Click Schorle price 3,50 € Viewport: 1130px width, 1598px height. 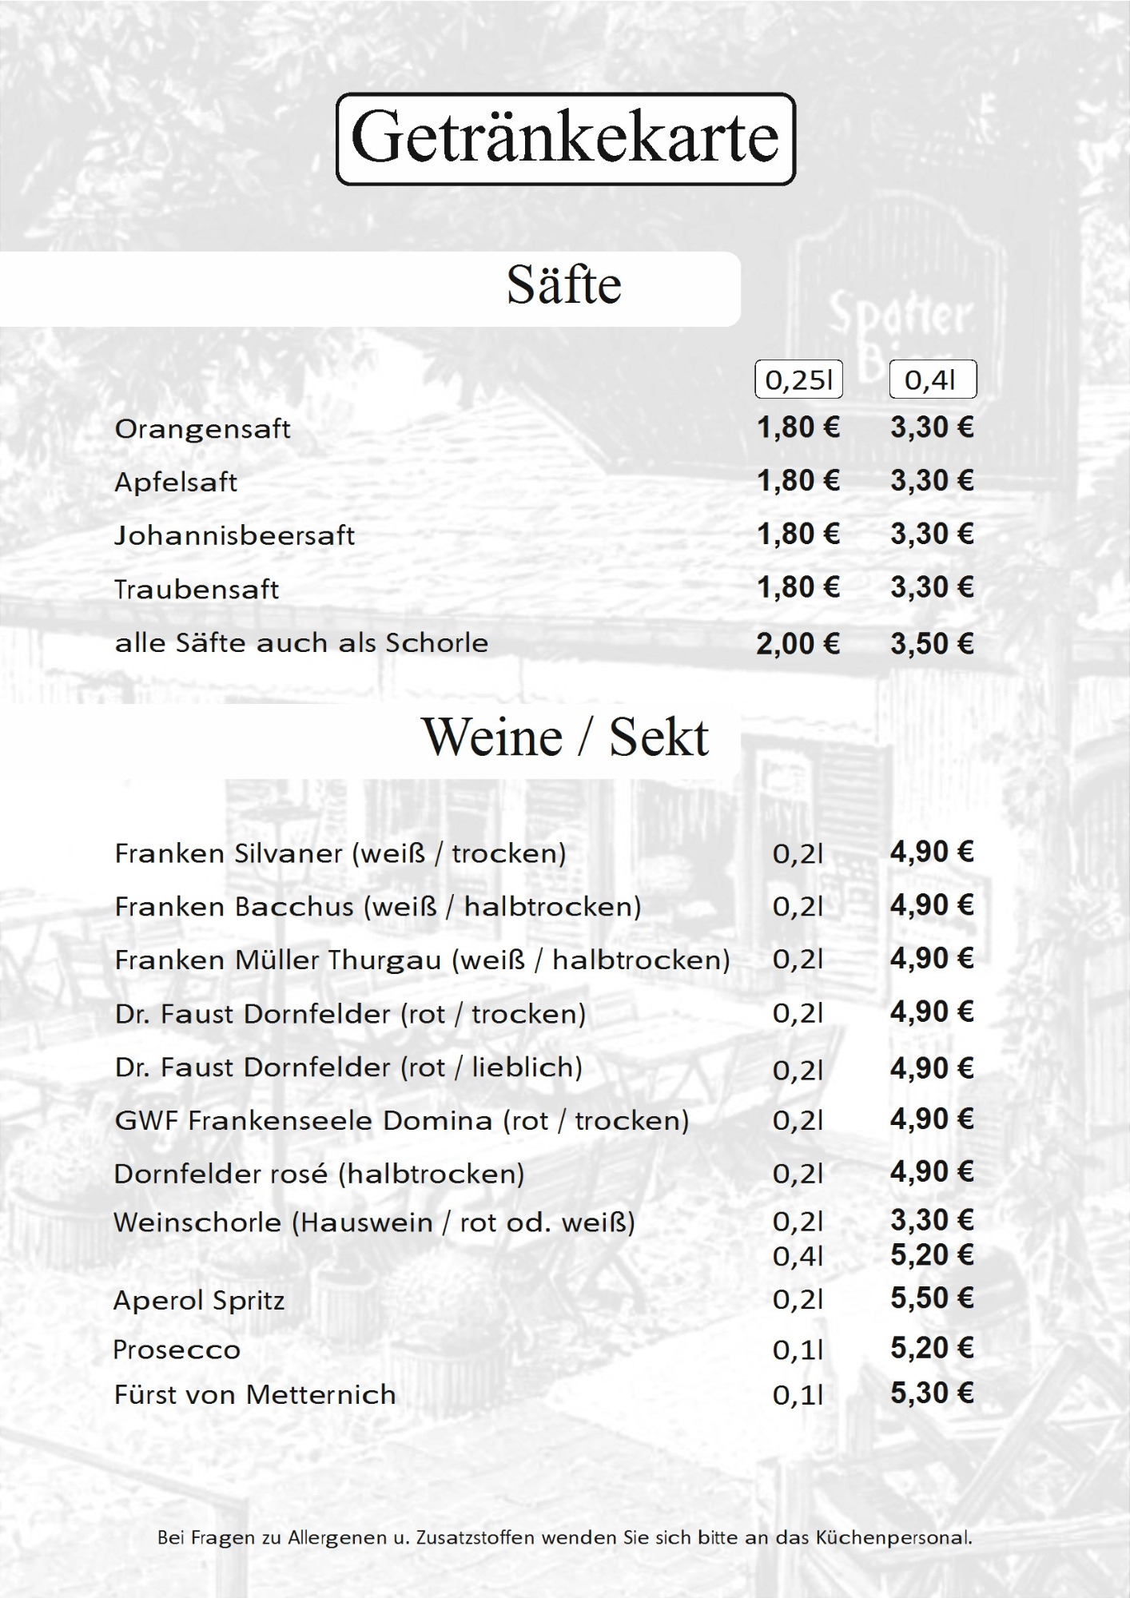pos(933,644)
